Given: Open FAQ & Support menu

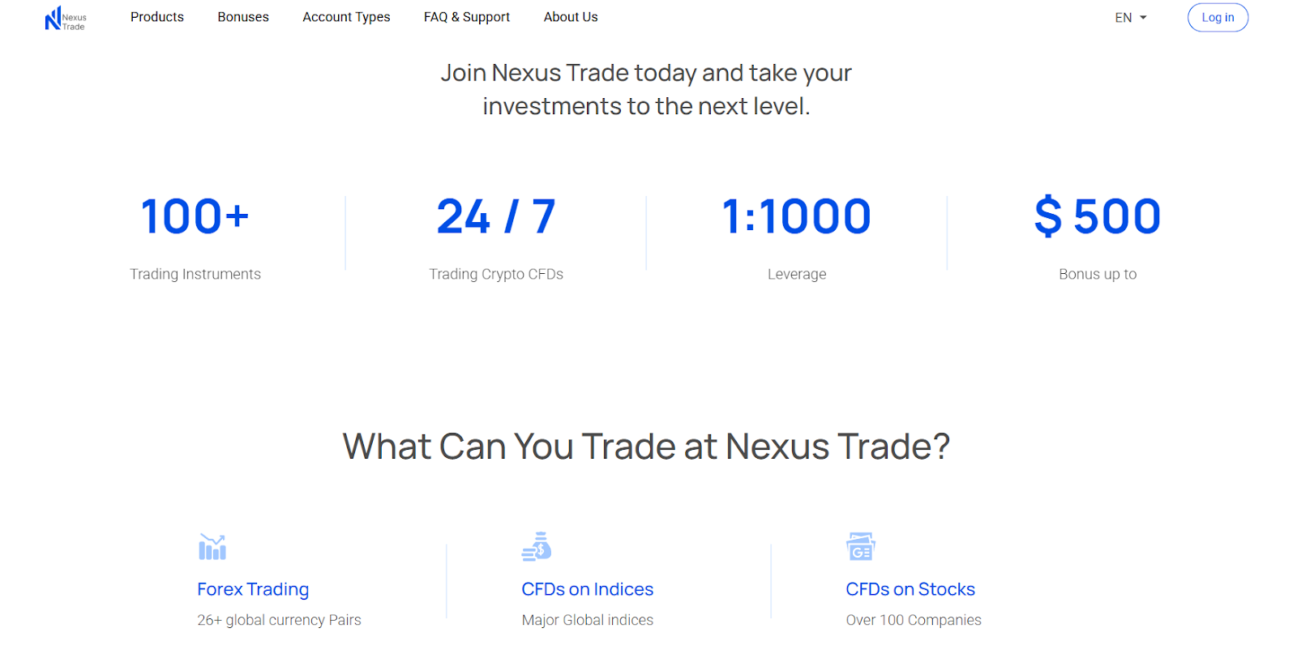Looking at the screenshot, I should [467, 17].
